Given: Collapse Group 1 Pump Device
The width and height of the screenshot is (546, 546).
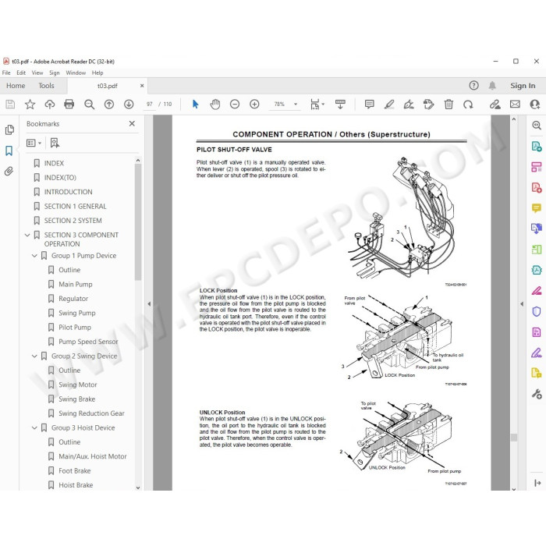Looking at the screenshot, I should point(34,256).
